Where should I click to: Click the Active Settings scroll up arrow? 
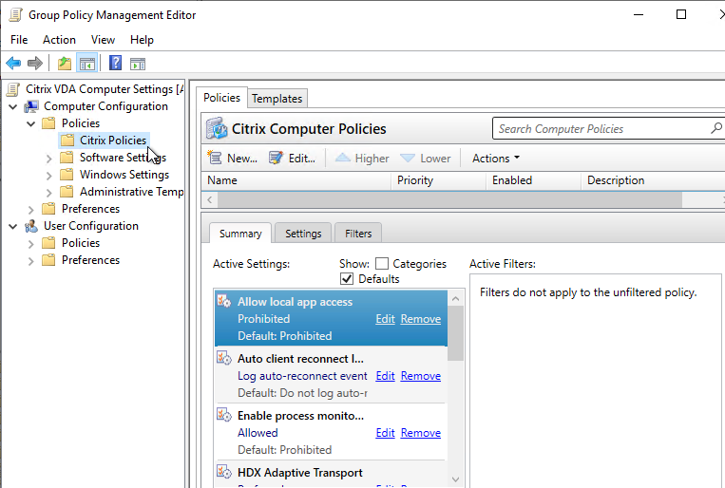[x=455, y=298]
